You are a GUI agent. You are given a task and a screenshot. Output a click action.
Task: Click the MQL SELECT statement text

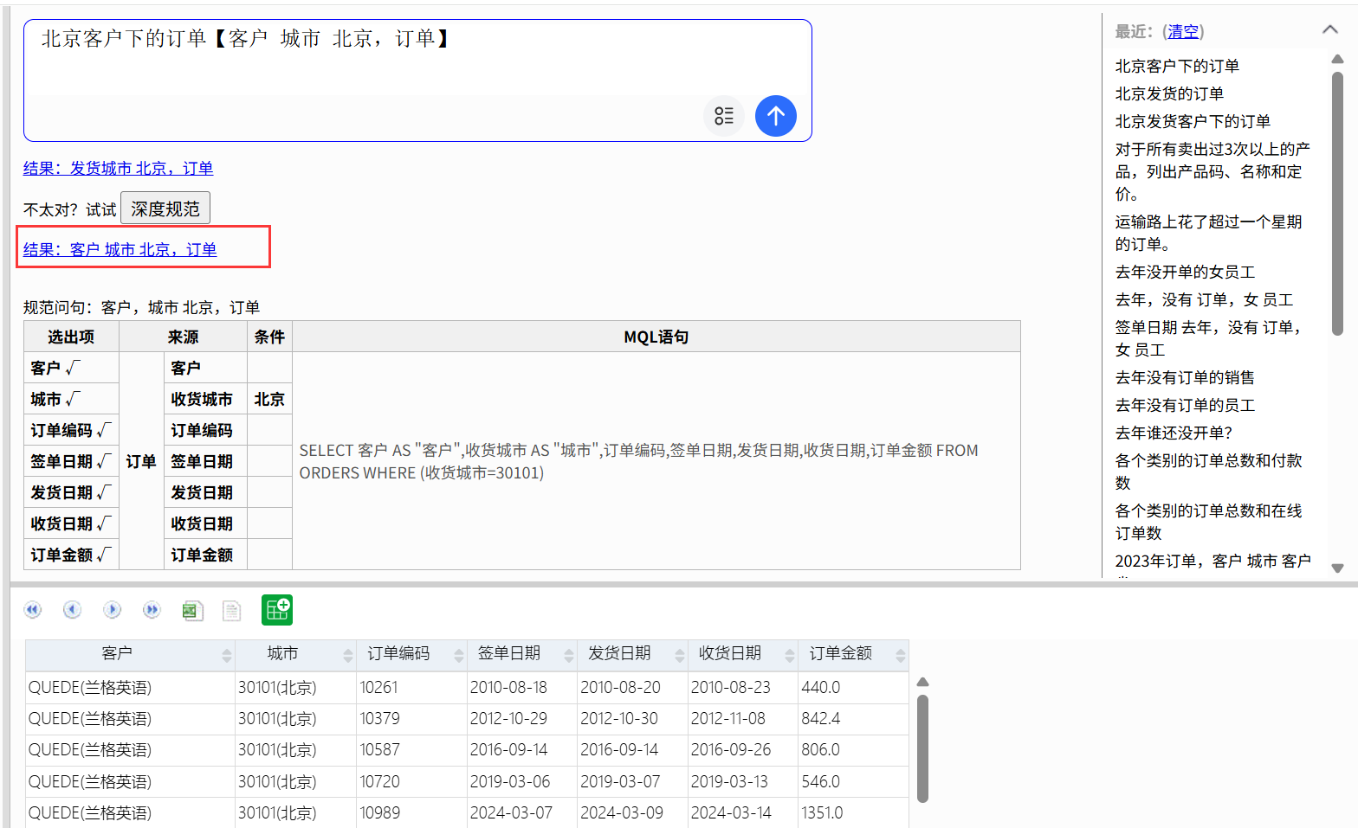(x=639, y=461)
